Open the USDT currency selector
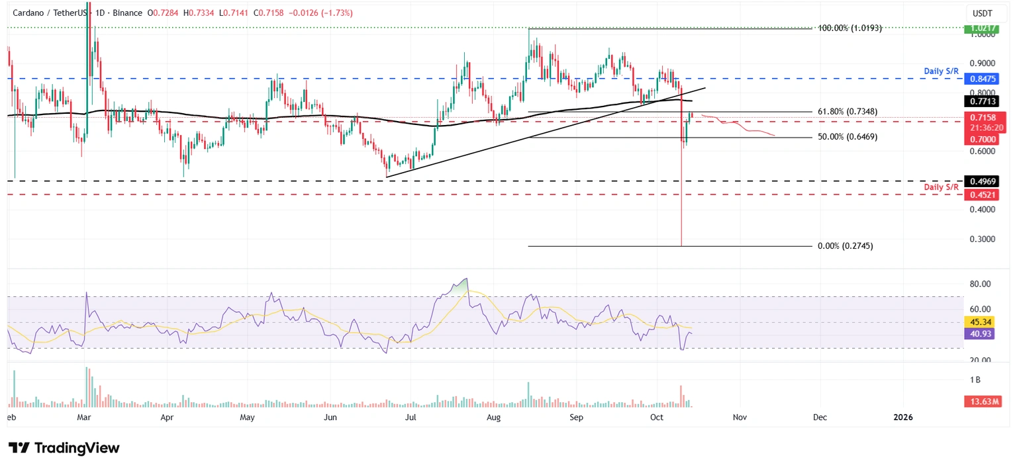The height and width of the screenshot is (469, 1017). point(983,13)
